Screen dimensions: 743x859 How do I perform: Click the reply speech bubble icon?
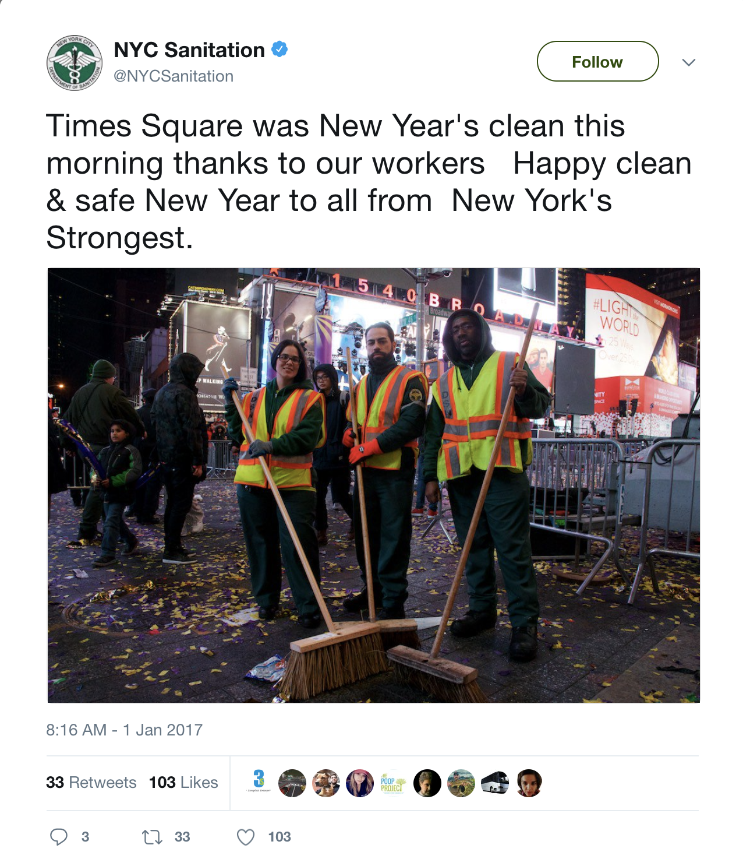tap(58, 837)
